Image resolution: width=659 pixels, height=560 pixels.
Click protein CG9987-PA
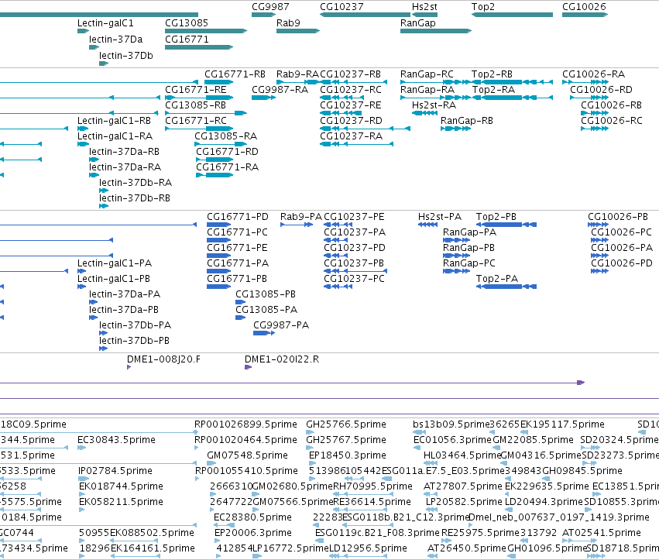click(281, 325)
